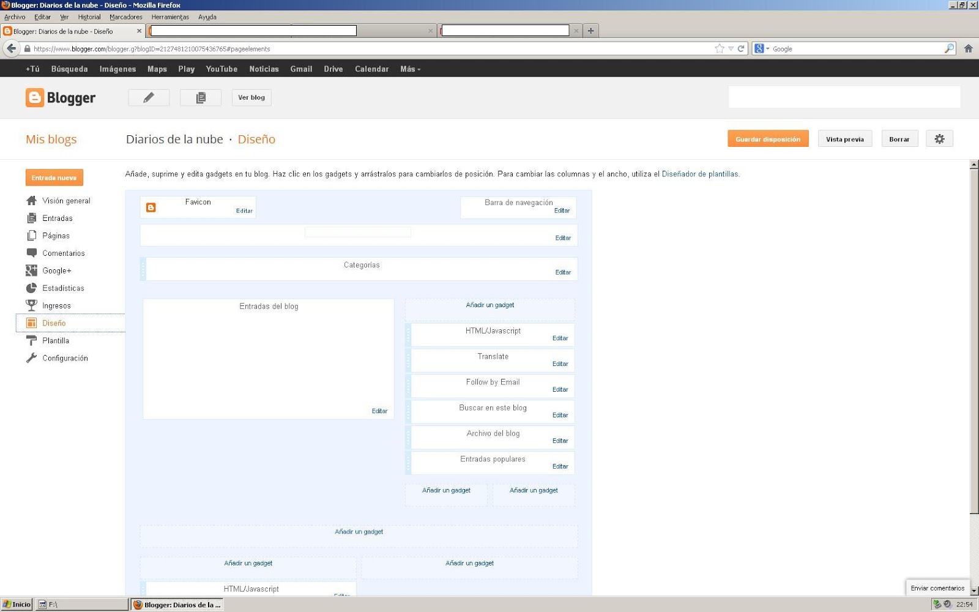Click the pencil icon to write a post
This screenshot has height=612, width=979.
(x=148, y=97)
